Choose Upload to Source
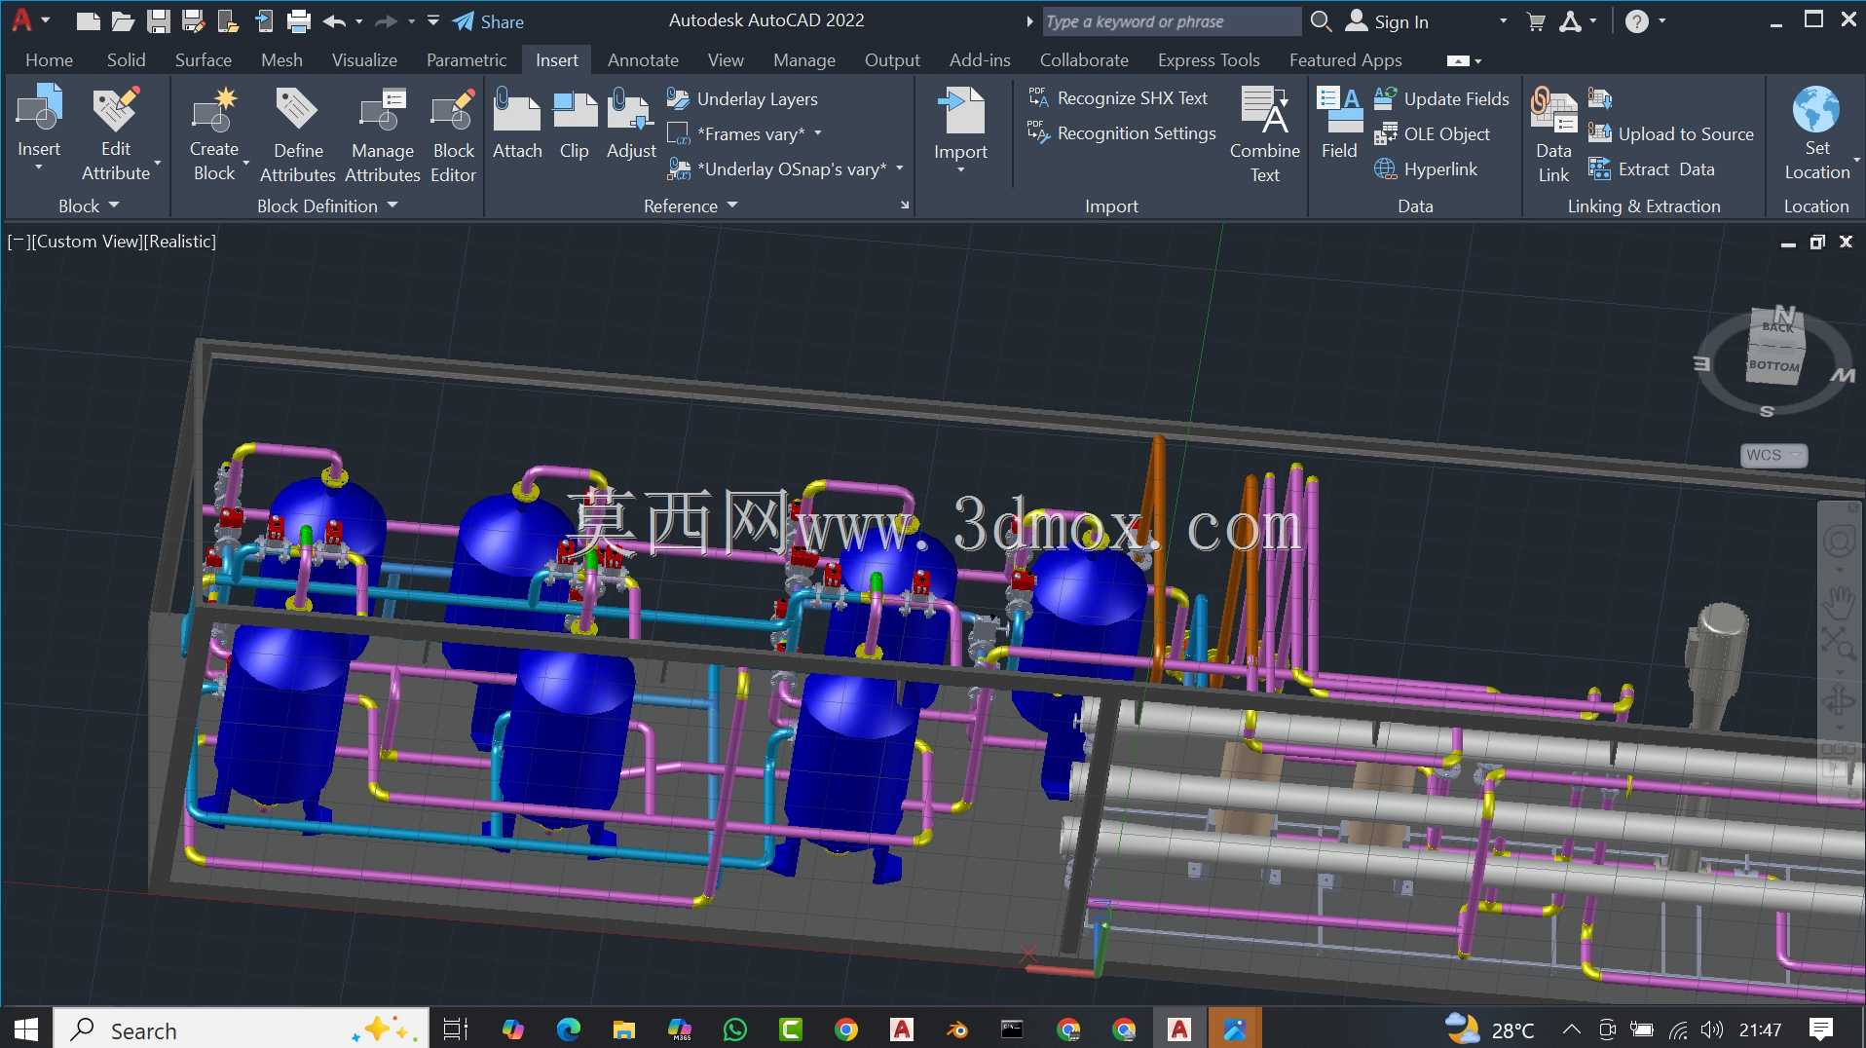1866x1048 pixels. (x=1671, y=133)
